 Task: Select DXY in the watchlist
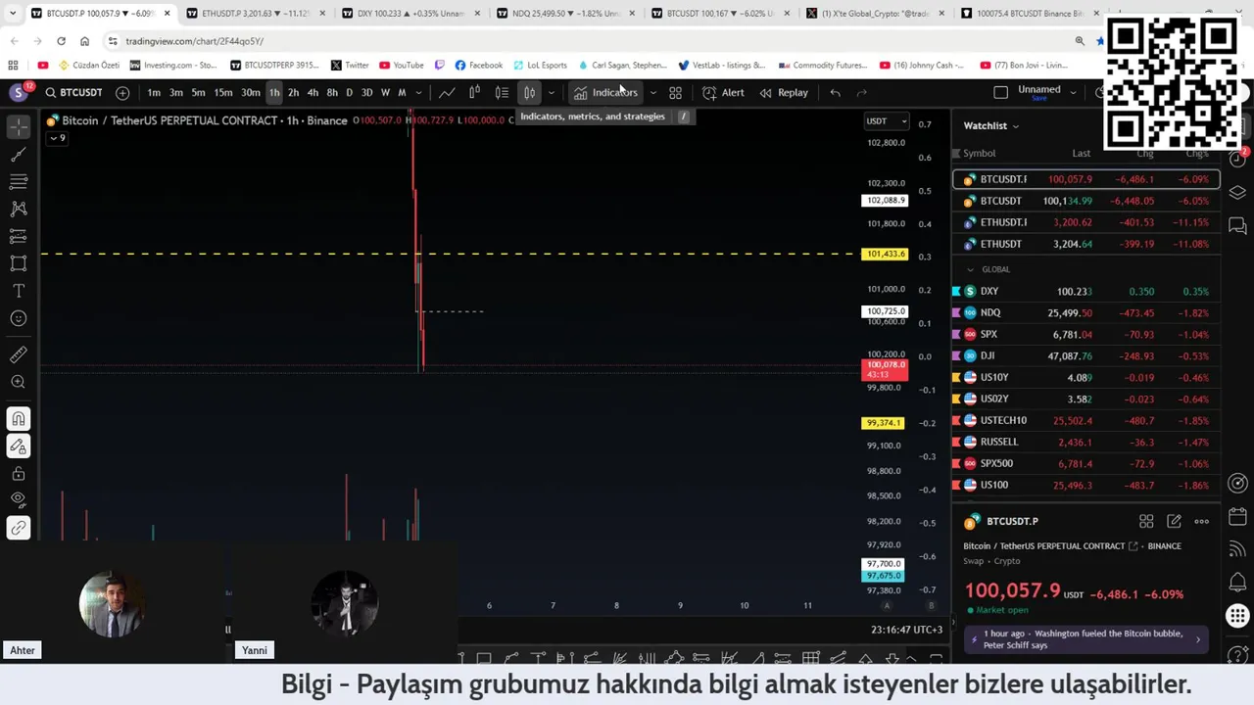click(1085, 291)
